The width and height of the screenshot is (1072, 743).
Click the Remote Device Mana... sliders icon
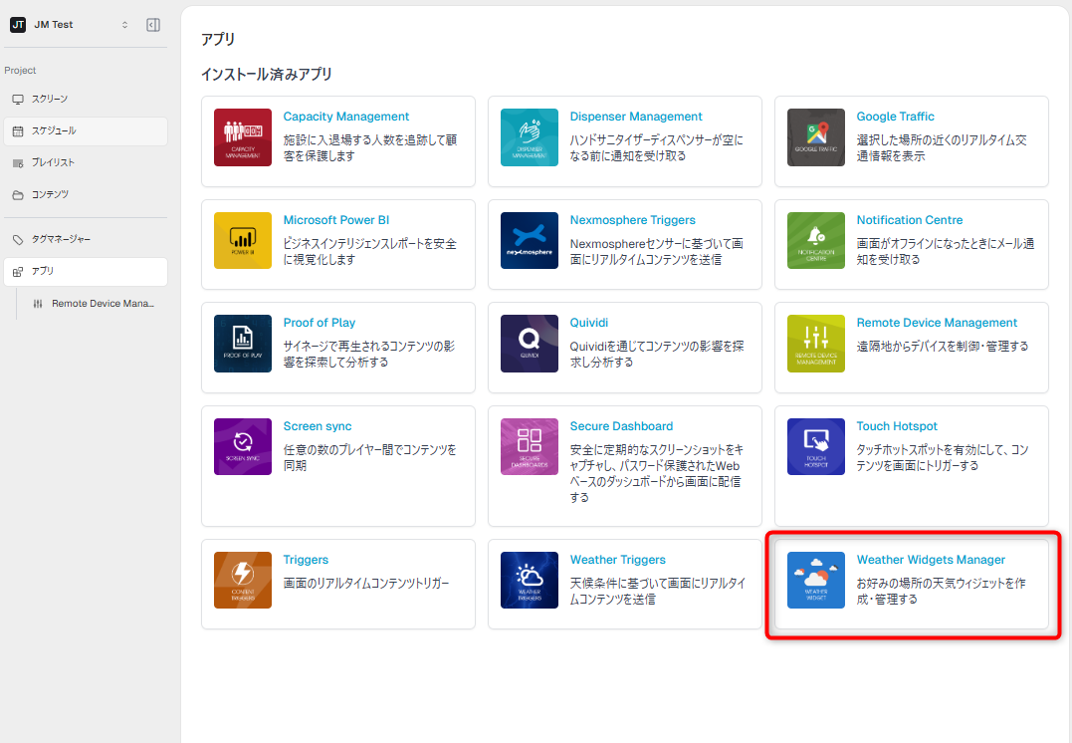click(38, 304)
